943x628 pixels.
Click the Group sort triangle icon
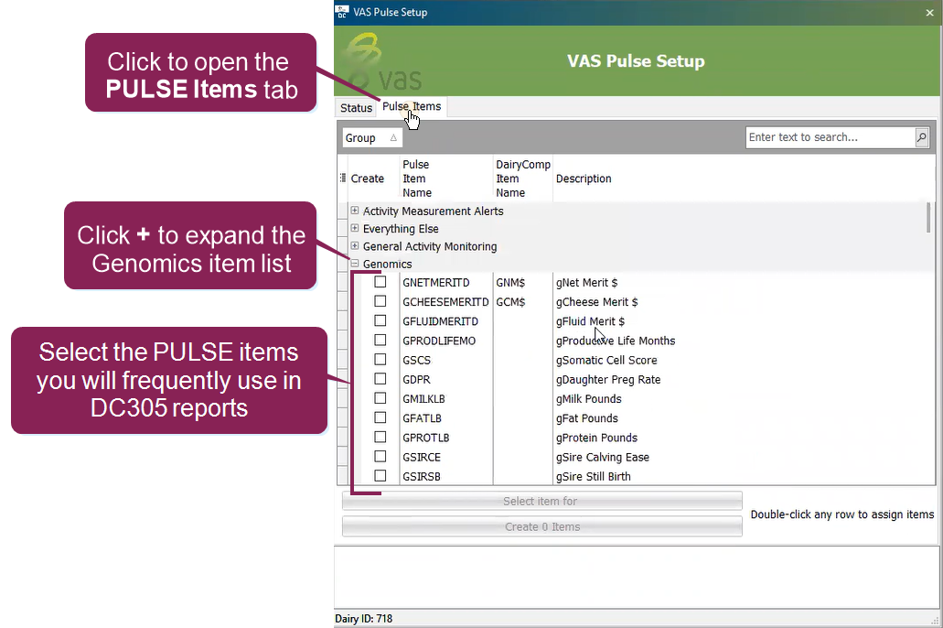pyautogui.click(x=393, y=138)
